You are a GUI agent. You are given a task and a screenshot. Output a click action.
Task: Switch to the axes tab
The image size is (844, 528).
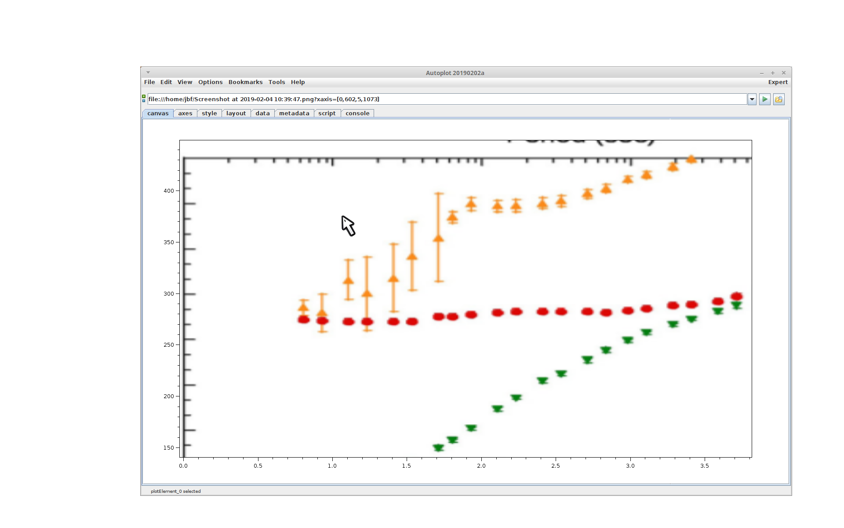(185, 114)
